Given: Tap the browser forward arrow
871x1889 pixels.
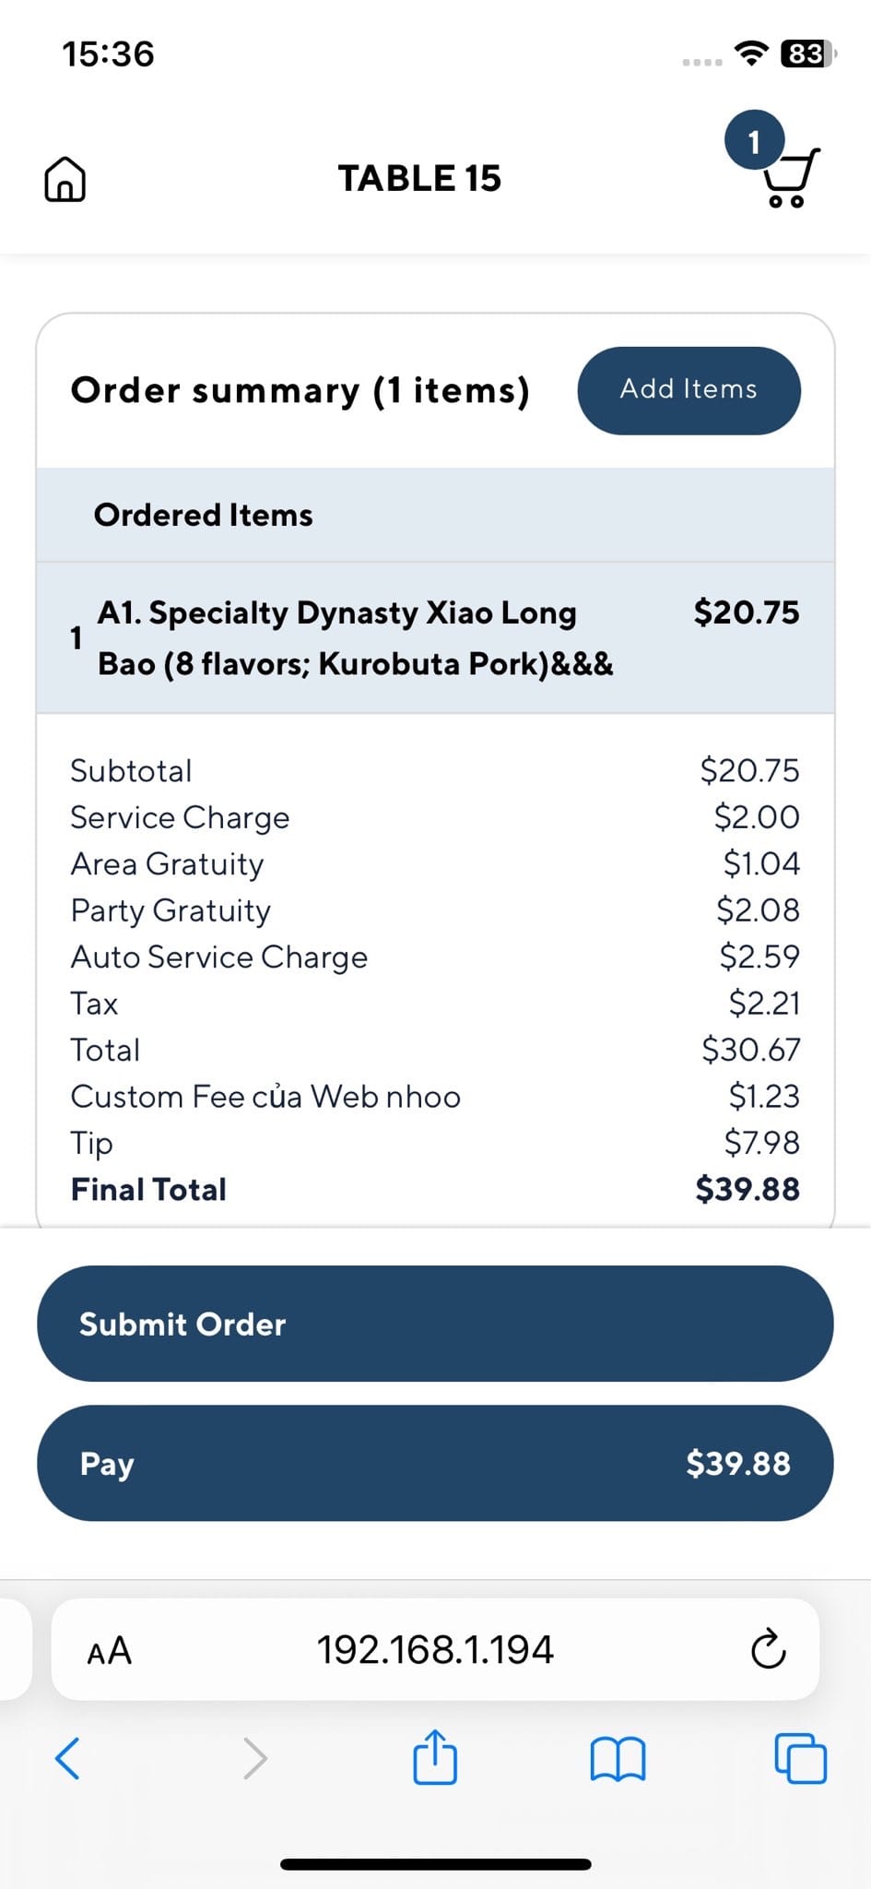Looking at the screenshot, I should tap(254, 1757).
